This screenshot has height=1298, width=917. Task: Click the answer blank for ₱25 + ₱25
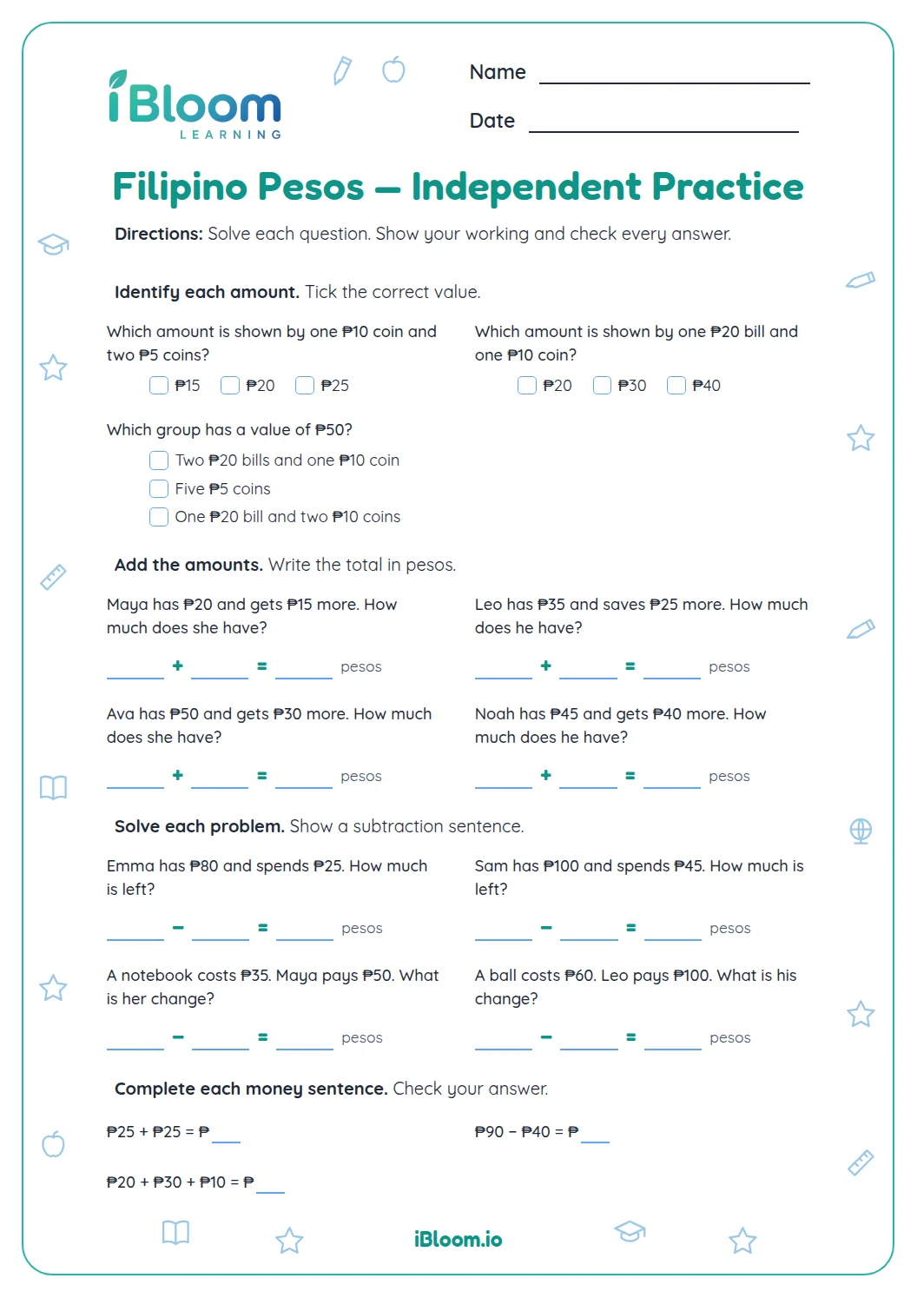226,1133
